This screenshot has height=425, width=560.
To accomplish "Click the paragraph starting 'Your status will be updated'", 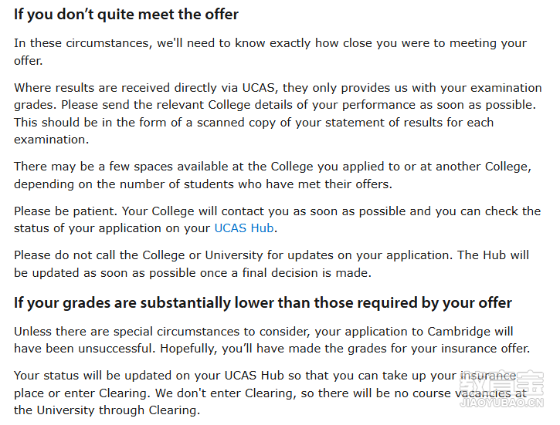I will (270, 393).
